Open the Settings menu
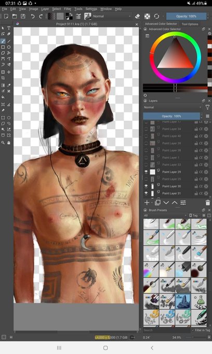 (91, 9)
